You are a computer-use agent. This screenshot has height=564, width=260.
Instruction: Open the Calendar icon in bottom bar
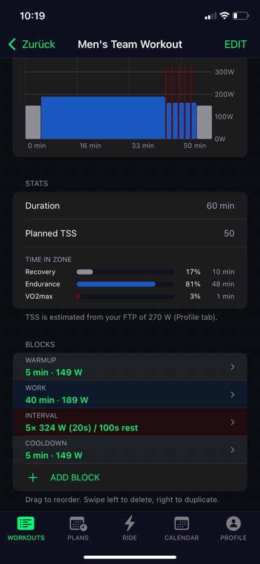[181, 523]
